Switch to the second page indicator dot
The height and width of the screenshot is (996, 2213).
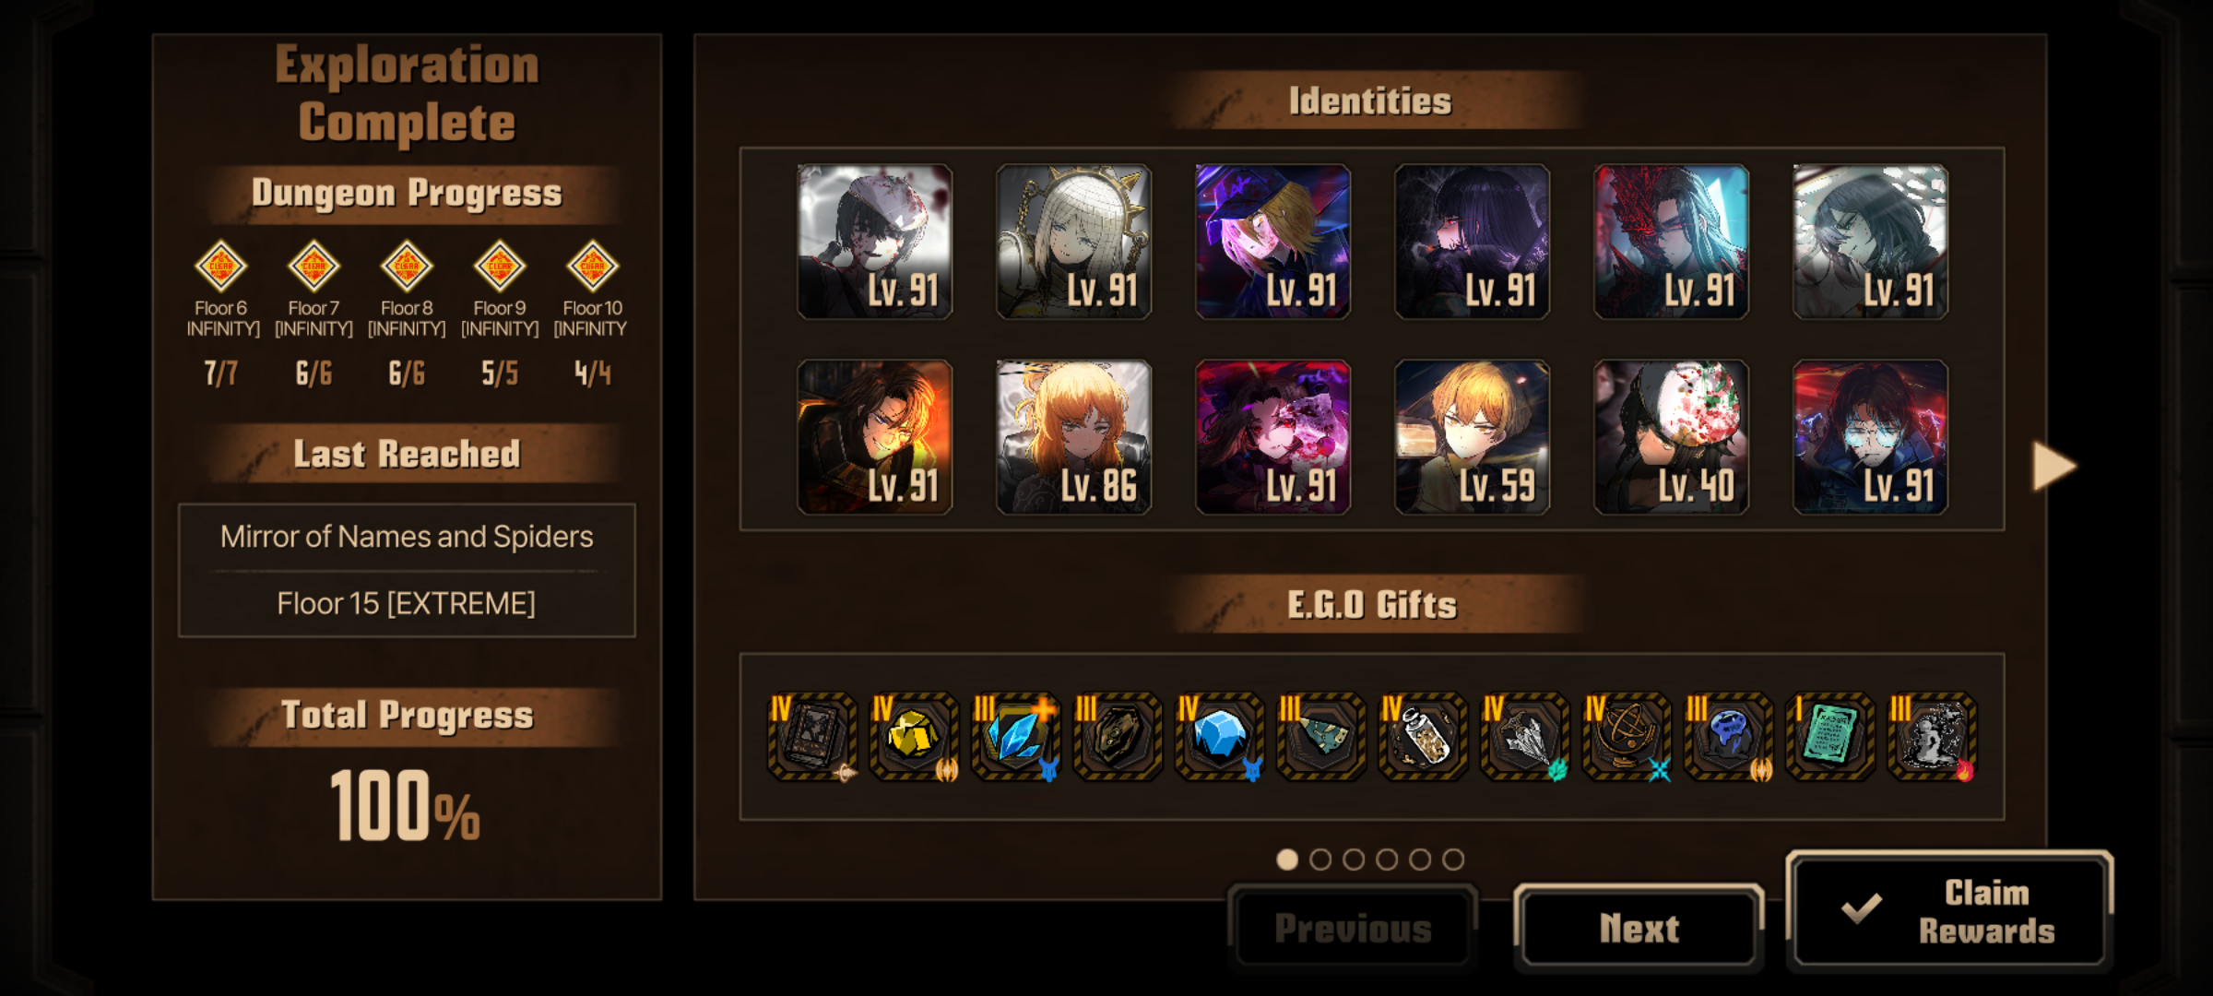coord(1320,860)
